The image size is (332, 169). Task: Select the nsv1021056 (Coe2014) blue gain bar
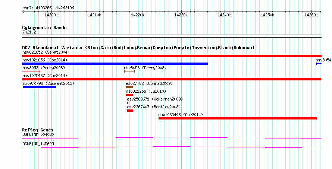(115, 64)
